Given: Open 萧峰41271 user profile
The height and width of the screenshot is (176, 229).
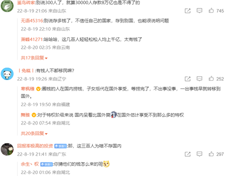Looking at the screenshot, I should 32,39.
